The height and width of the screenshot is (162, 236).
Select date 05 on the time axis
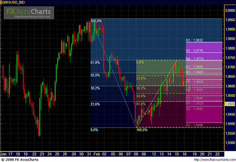[113, 154]
